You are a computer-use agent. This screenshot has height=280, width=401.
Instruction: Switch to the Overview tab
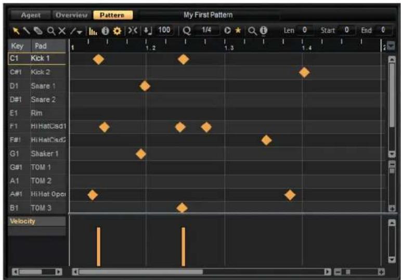(72, 16)
